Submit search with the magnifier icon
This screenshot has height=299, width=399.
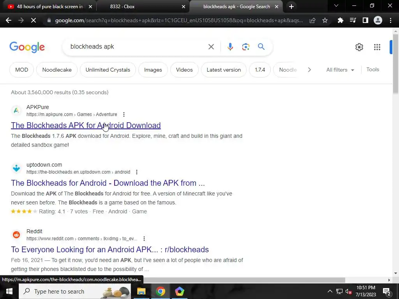[x=261, y=47]
